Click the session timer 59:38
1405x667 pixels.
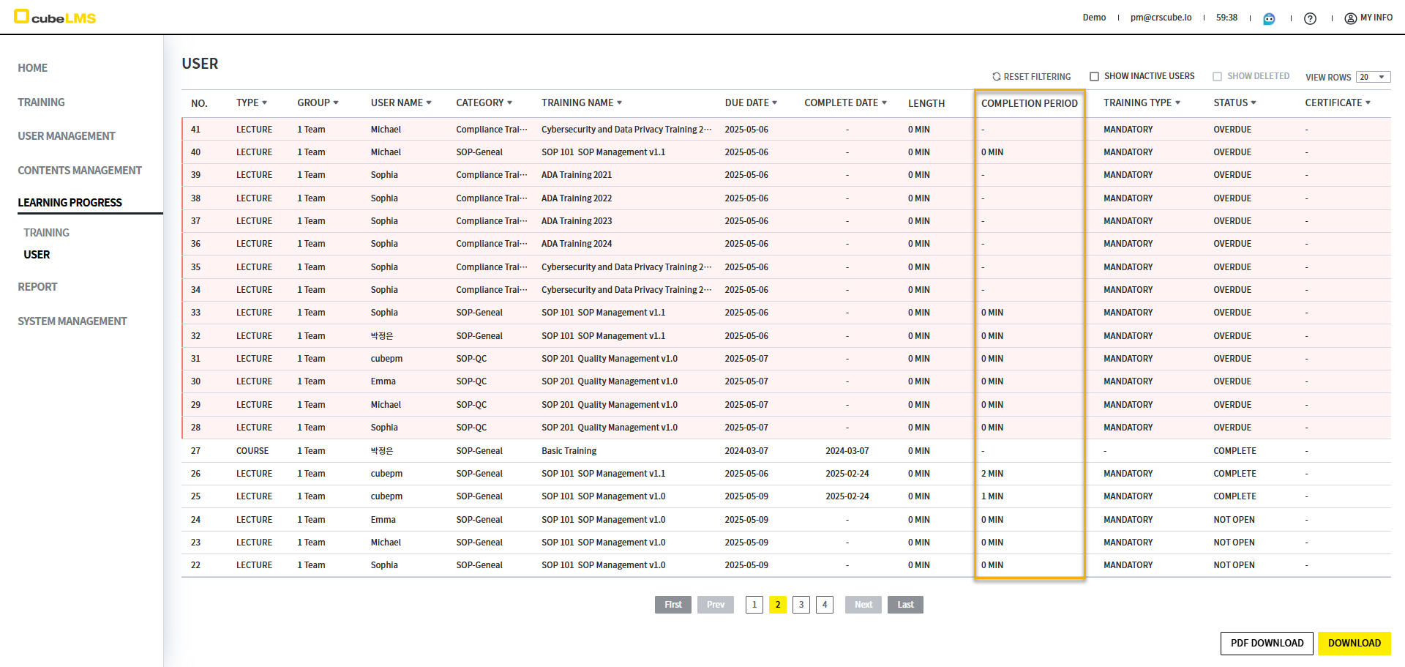pos(1226,18)
